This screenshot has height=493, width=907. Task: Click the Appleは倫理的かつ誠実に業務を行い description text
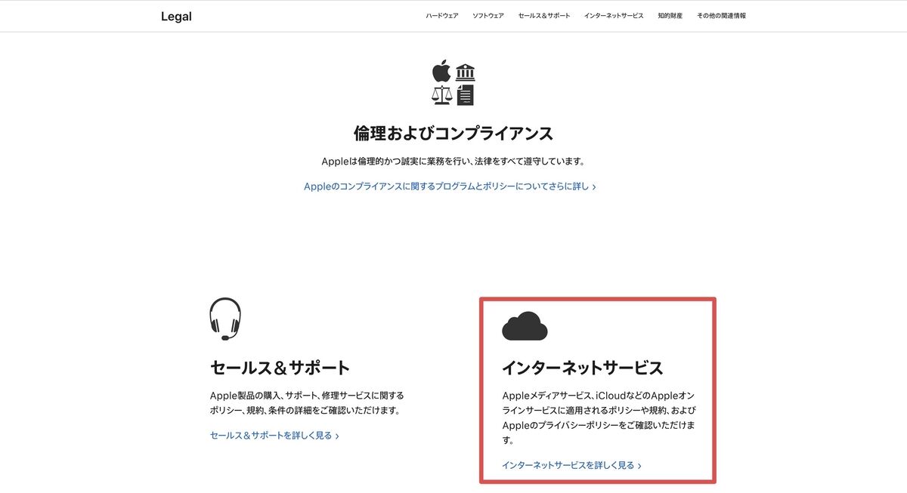point(453,162)
